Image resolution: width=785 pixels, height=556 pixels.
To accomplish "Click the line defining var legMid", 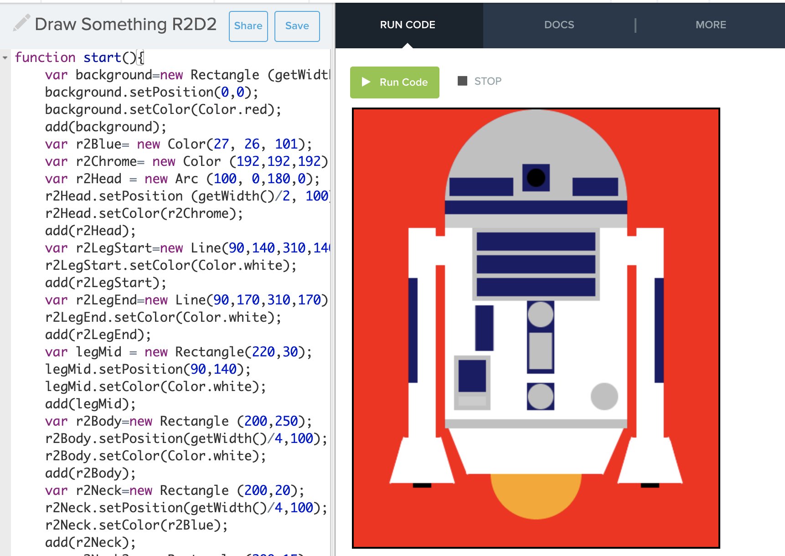I will (179, 352).
